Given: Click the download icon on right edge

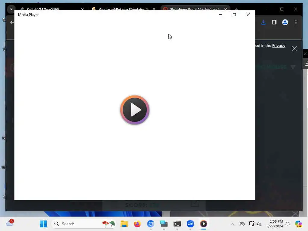Looking at the screenshot, I should click(x=306, y=64).
